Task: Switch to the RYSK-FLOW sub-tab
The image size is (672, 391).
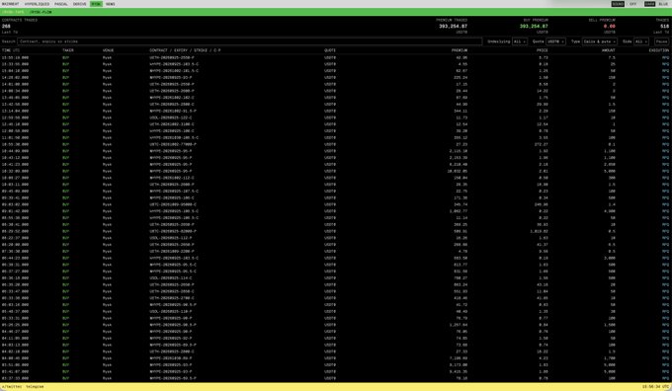Action: (x=42, y=12)
